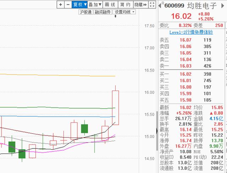This screenshot has width=227, height=173.
Task: Click stock code 600699
Action: pyautogui.click(x=174, y=6)
